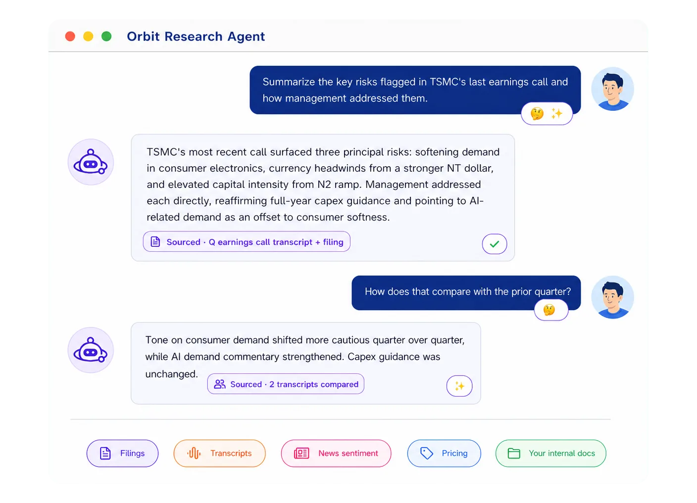The height and width of the screenshot is (503, 697).
Task: Toggle the Your internal docs source
Action: tap(551, 454)
